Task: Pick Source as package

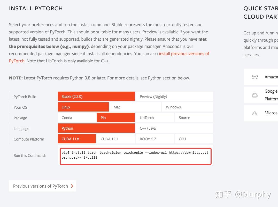Action: [x=194, y=118]
